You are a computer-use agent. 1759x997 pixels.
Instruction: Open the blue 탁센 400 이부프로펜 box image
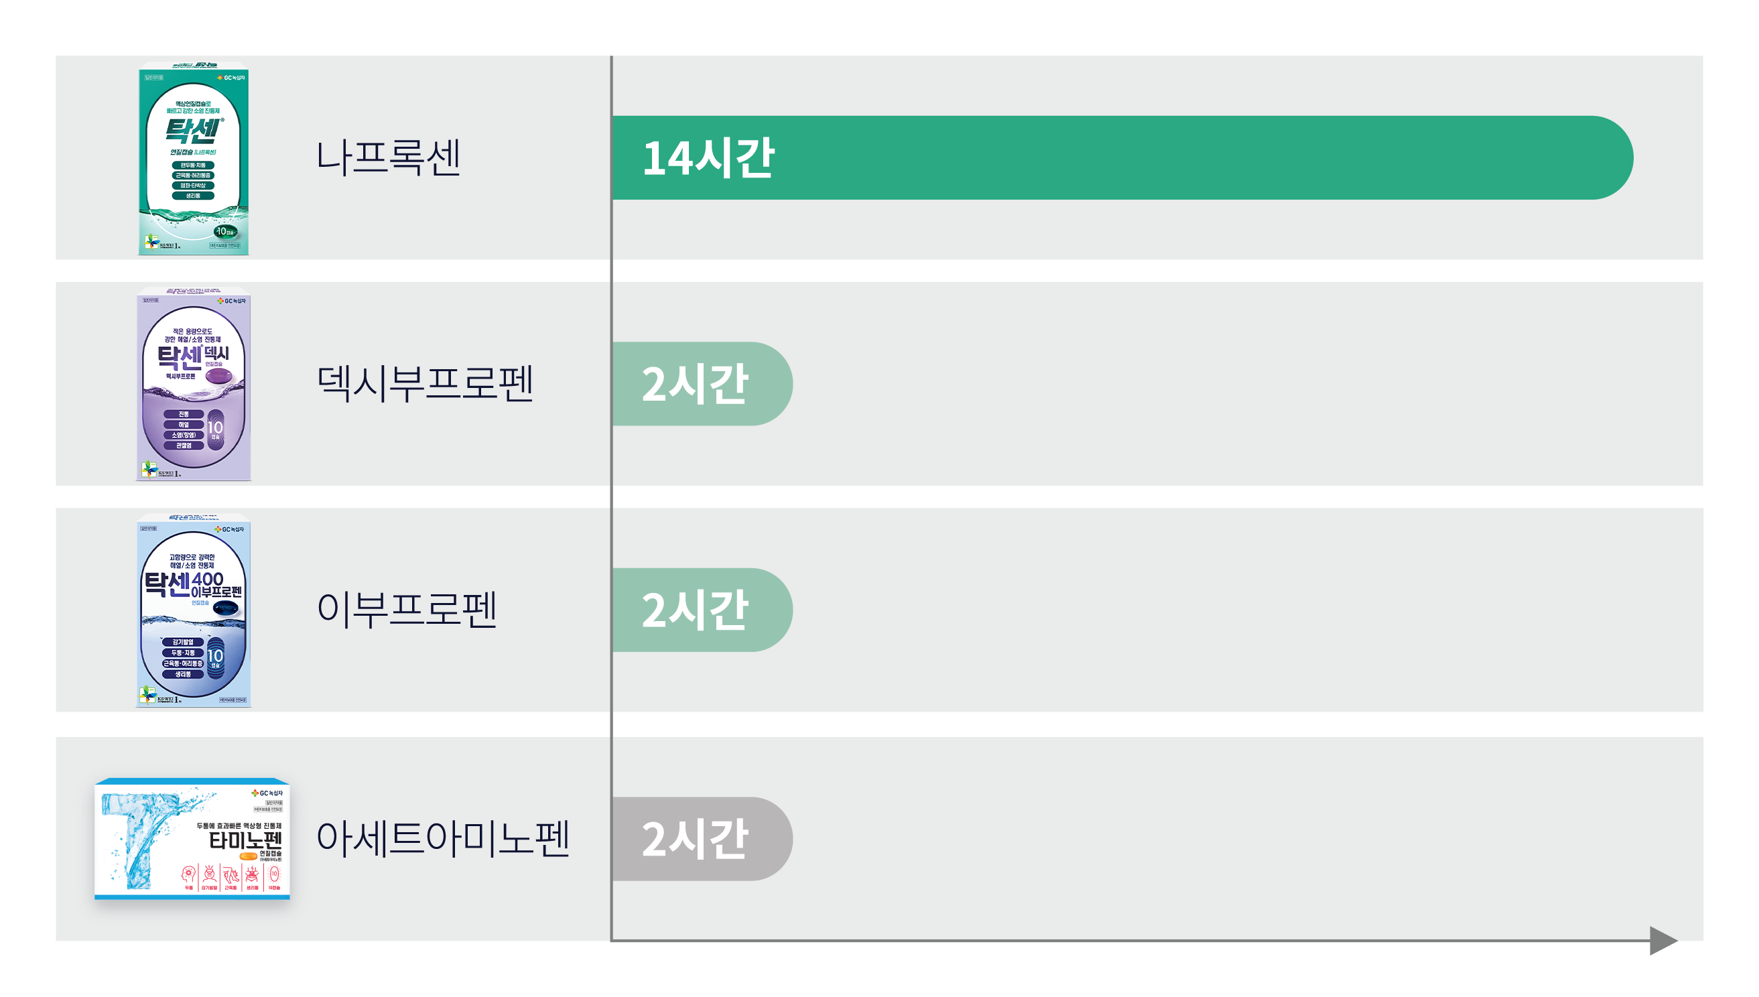click(193, 611)
